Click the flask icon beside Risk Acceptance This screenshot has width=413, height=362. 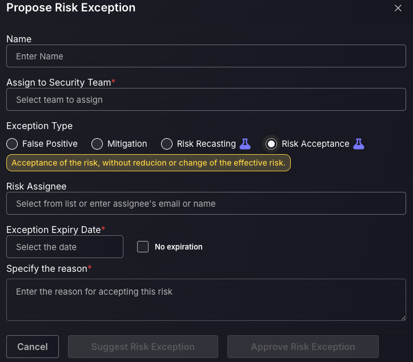pos(359,144)
